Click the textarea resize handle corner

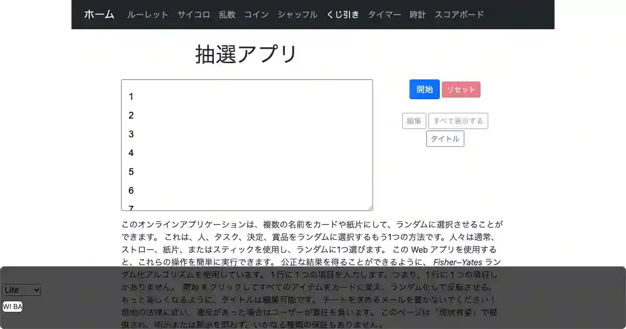point(370,208)
